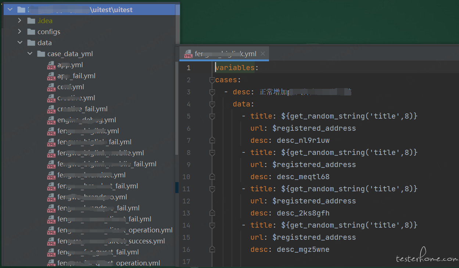Click line number 10 in the gutter
This screenshot has height=268, width=459.
click(x=186, y=177)
